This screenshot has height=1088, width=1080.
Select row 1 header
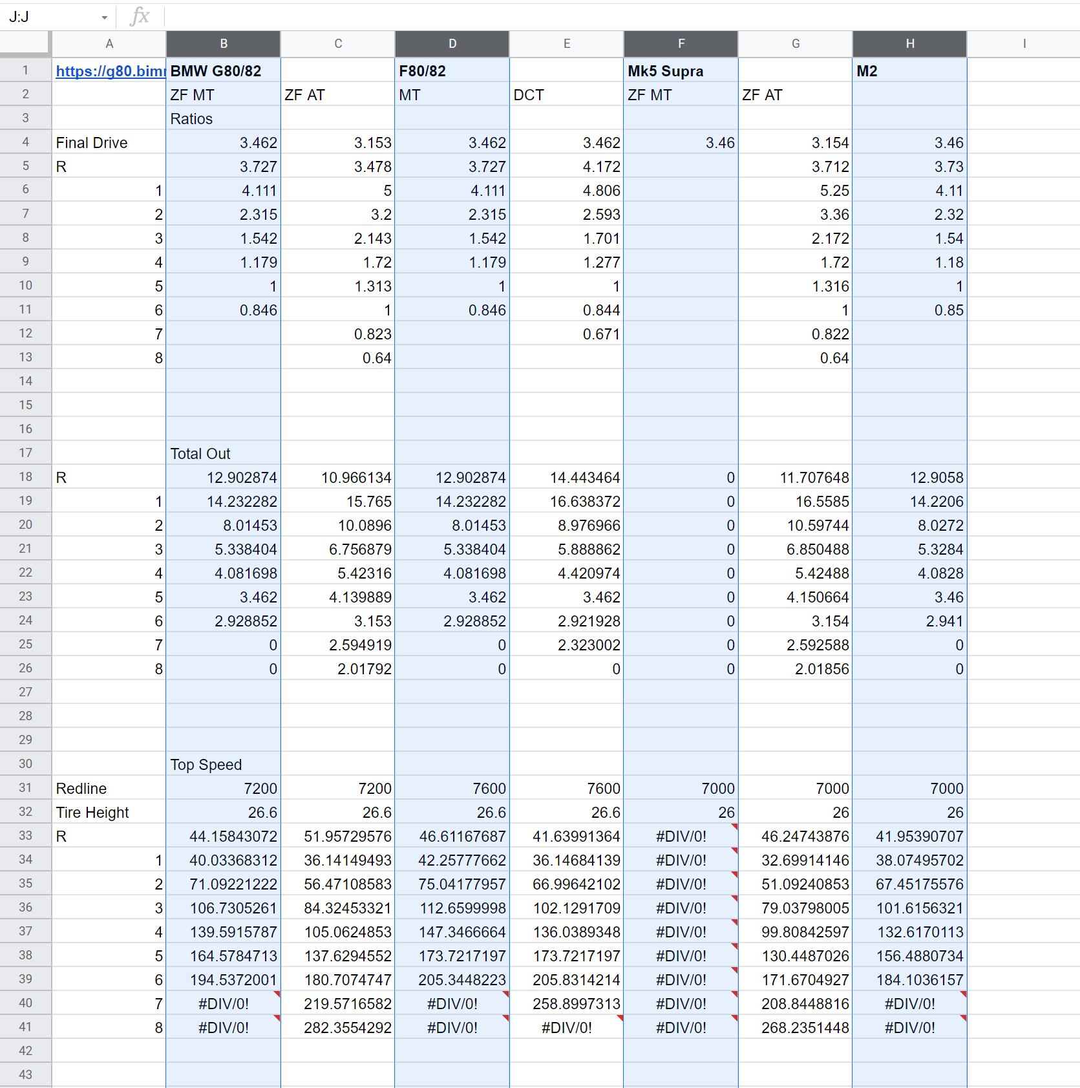(25, 70)
